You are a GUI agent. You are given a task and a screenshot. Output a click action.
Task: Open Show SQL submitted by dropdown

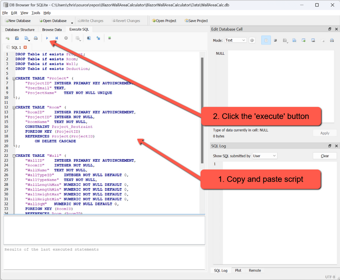click(265, 156)
